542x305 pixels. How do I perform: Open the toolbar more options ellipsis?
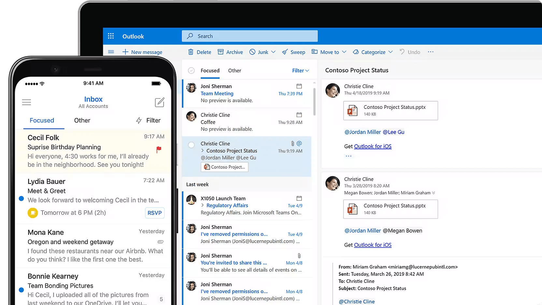(x=431, y=52)
